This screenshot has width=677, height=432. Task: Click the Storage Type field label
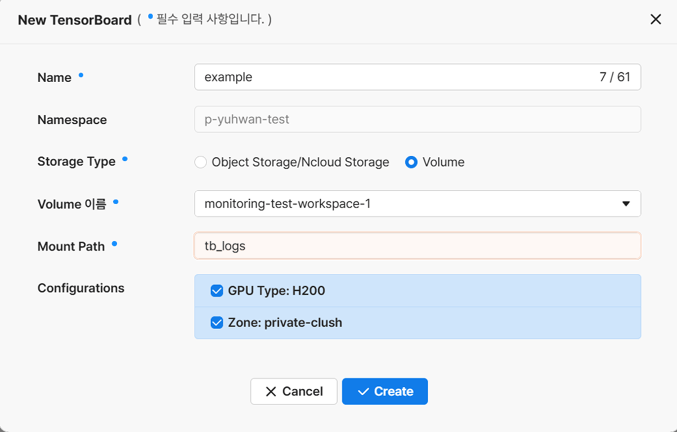(x=76, y=161)
